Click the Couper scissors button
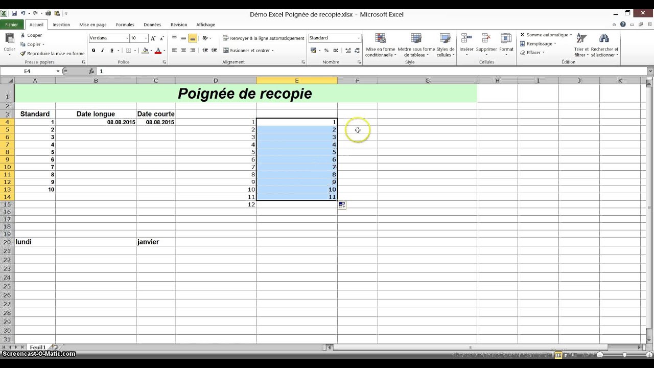The height and width of the screenshot is (368, 654). click(x=31, y=35)
